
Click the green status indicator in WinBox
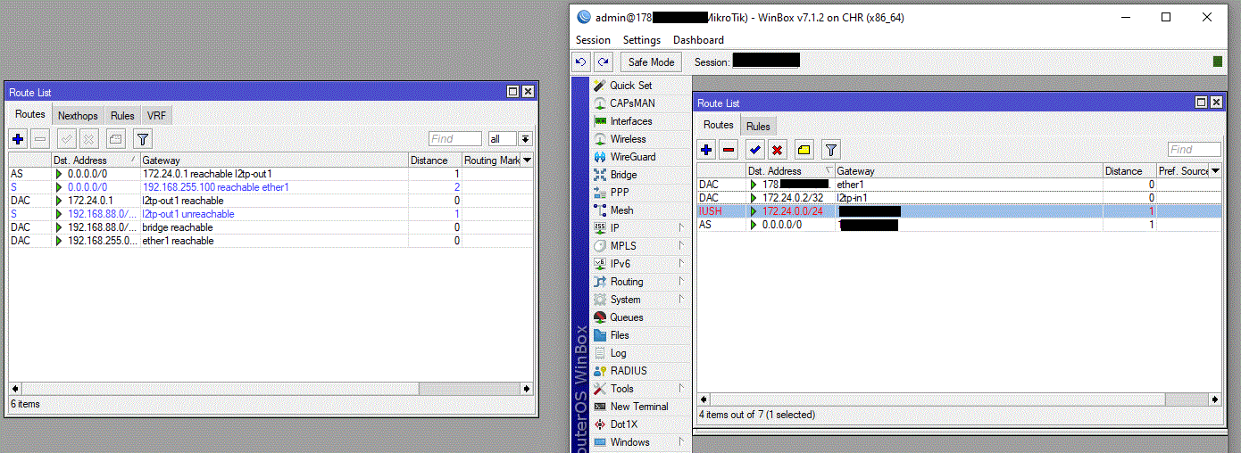(1218, 62)
